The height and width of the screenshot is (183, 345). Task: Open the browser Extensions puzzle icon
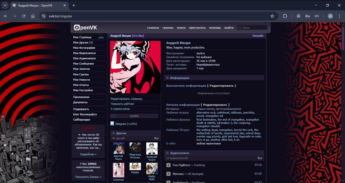pos(285,16)
